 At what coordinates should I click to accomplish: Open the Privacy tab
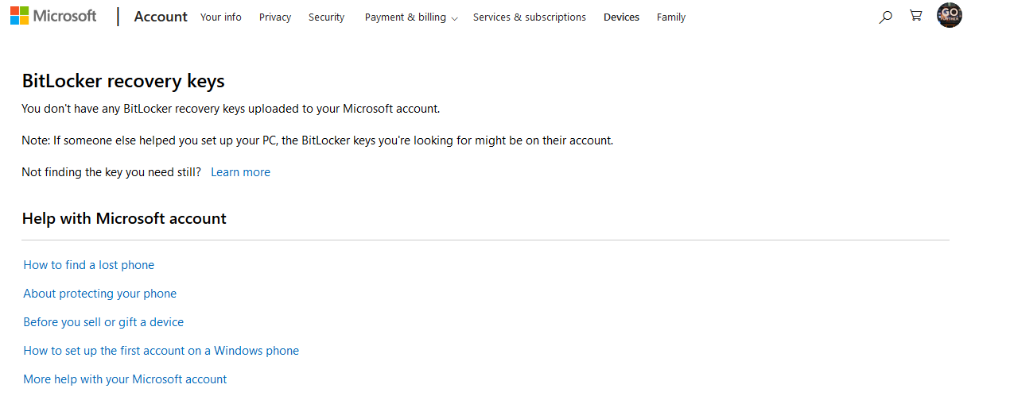(x=275, y=17)
